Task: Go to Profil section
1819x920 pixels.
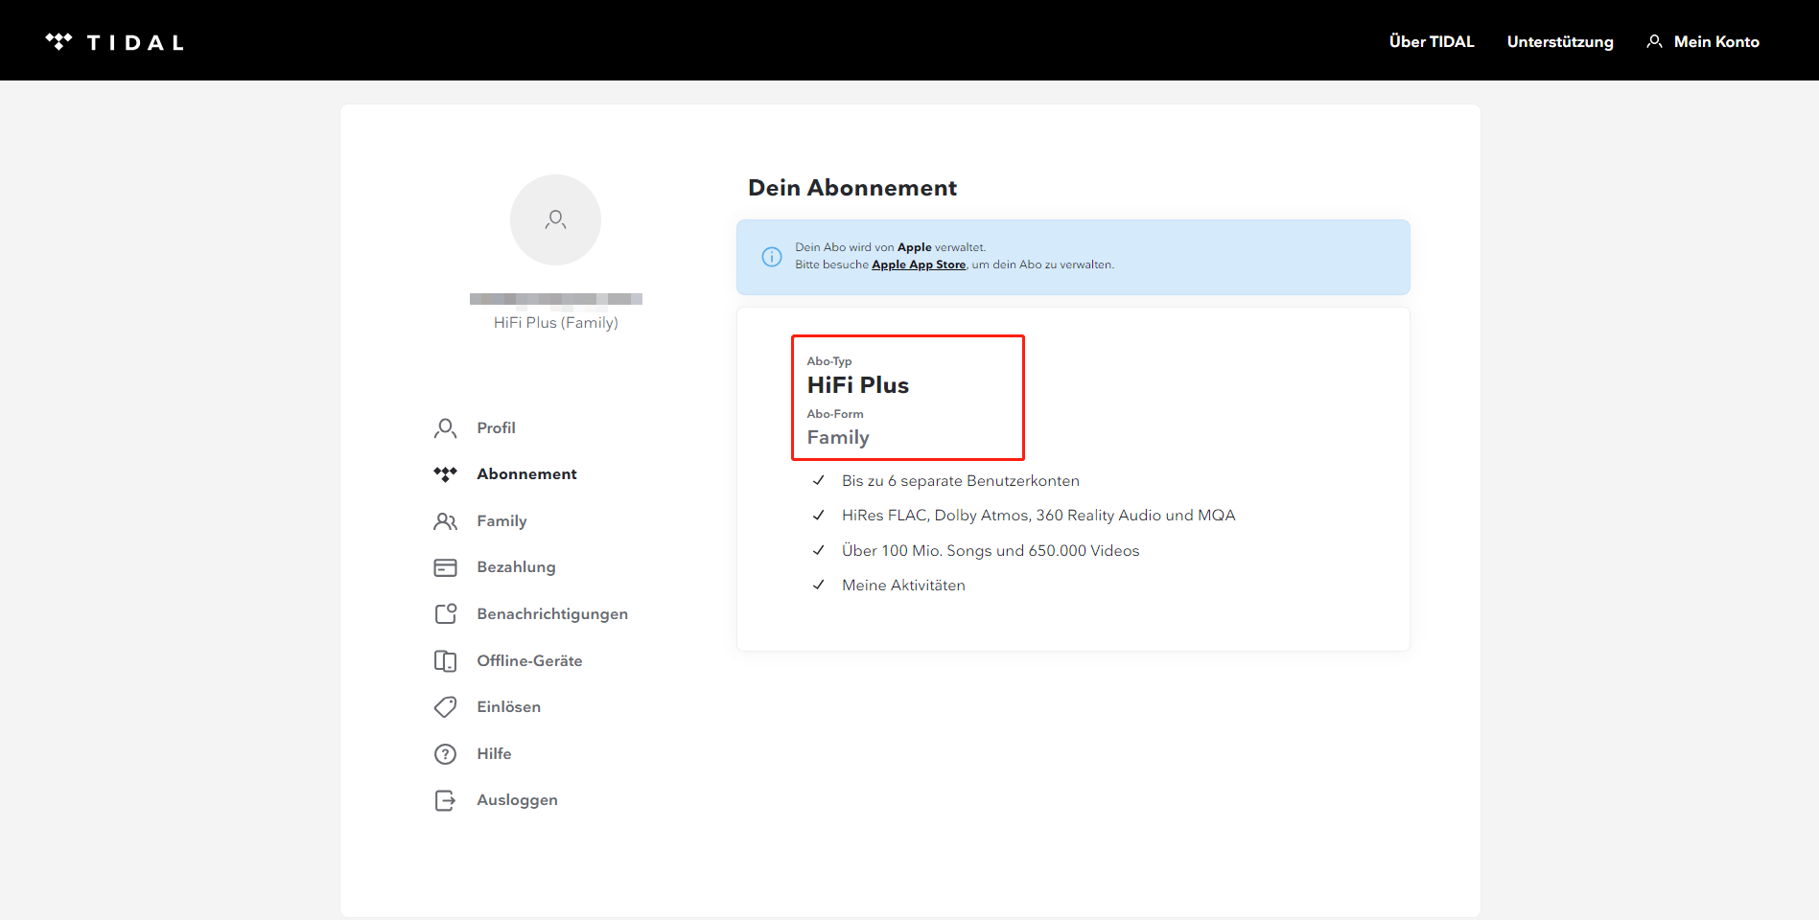Action: (496, 427)
